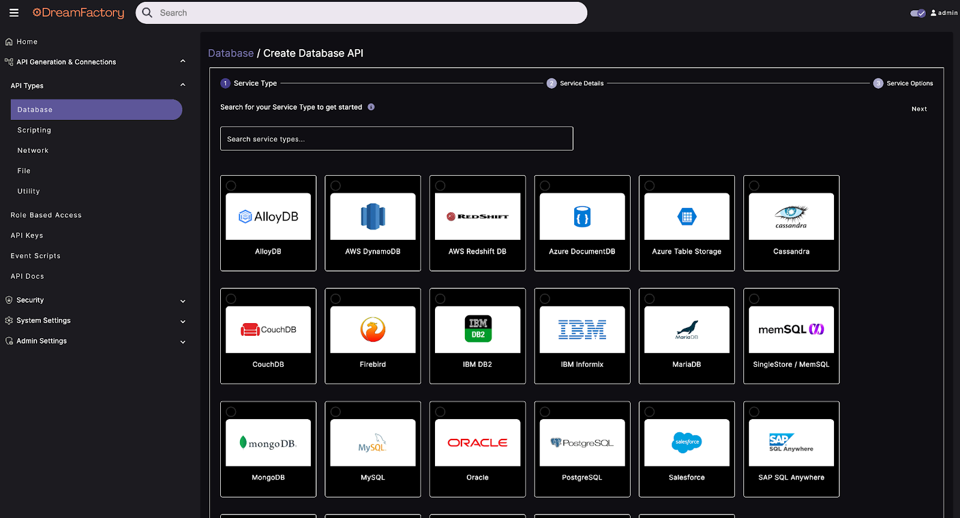Click the CouchDB logo image
960x518 pixels.
pyautogui.click(x=268, y=330)
